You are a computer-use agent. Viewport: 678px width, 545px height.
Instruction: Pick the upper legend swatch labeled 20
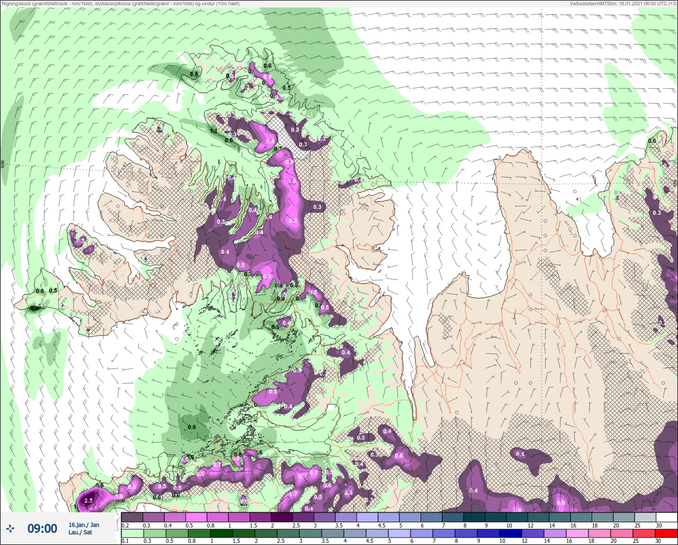click(x=624, y=517)
